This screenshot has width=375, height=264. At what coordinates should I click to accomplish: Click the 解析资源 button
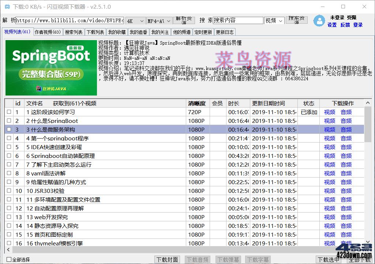[184, 20]
